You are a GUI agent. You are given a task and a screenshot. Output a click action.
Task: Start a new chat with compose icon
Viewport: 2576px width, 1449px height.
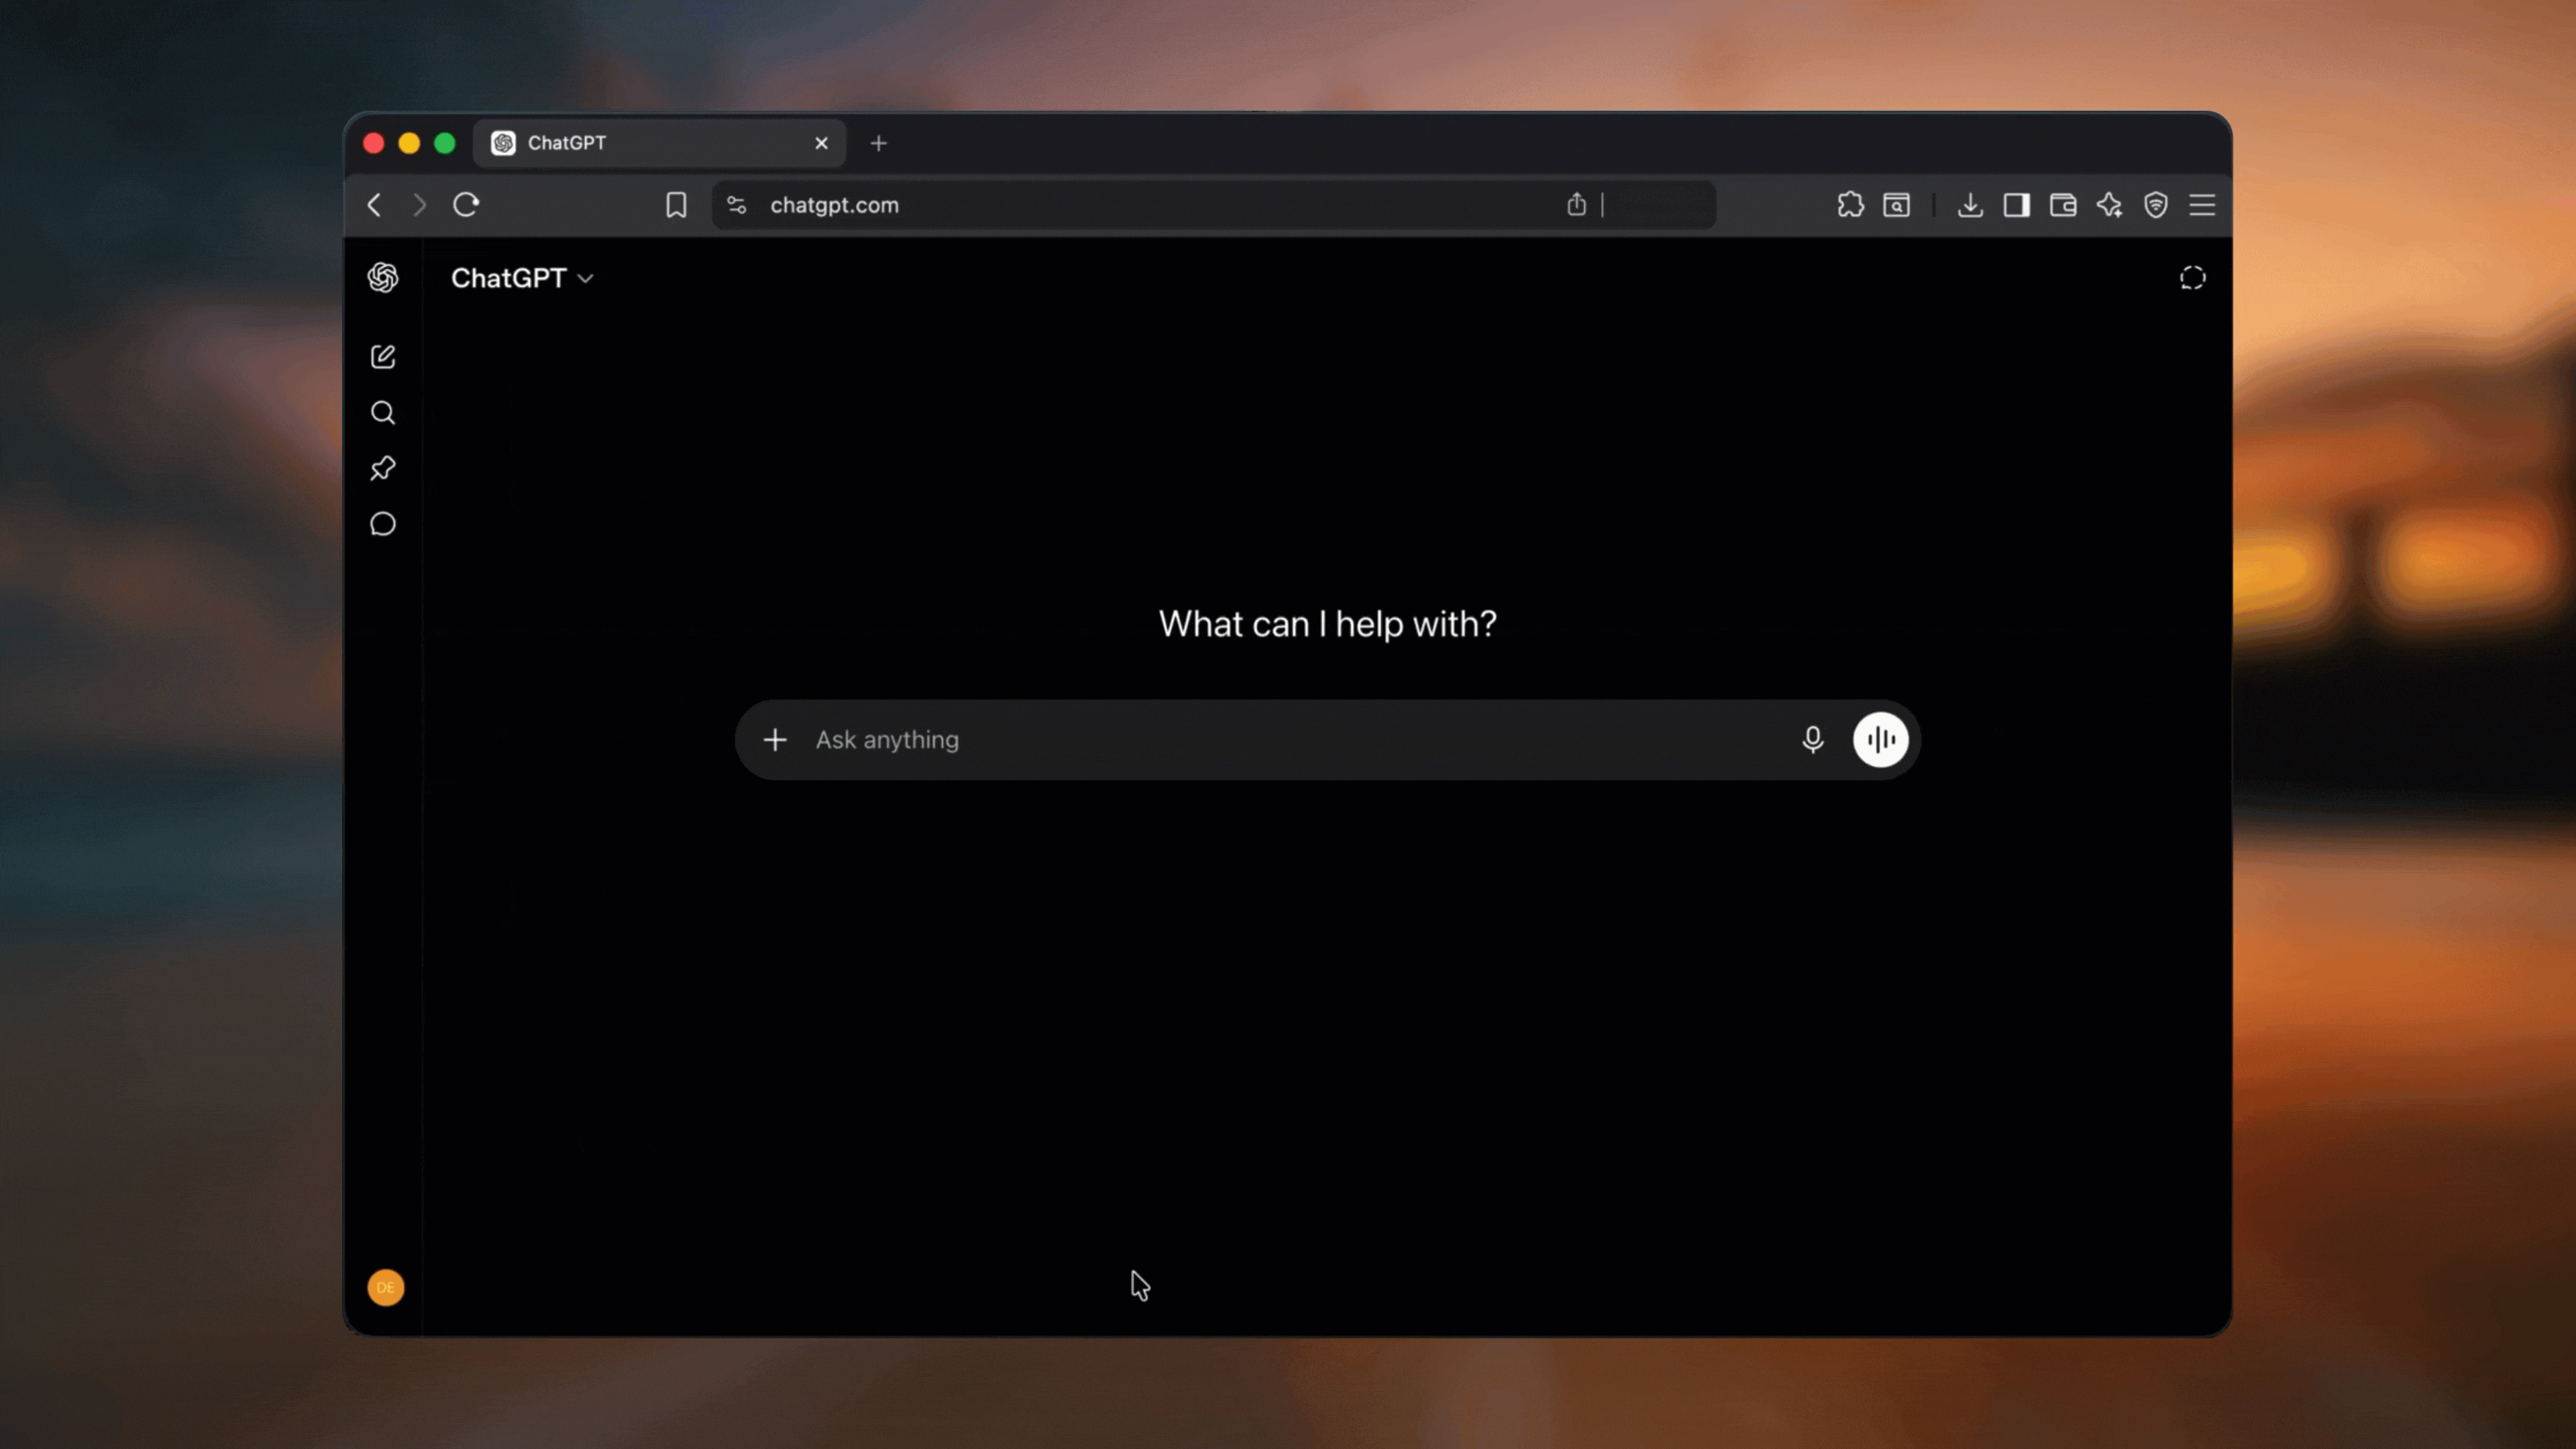click(383, 357)
